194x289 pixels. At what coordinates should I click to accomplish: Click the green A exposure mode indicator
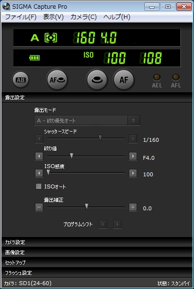click(x=35, y=38)
